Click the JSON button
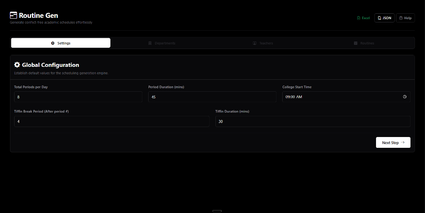 (x=384, y=18)
